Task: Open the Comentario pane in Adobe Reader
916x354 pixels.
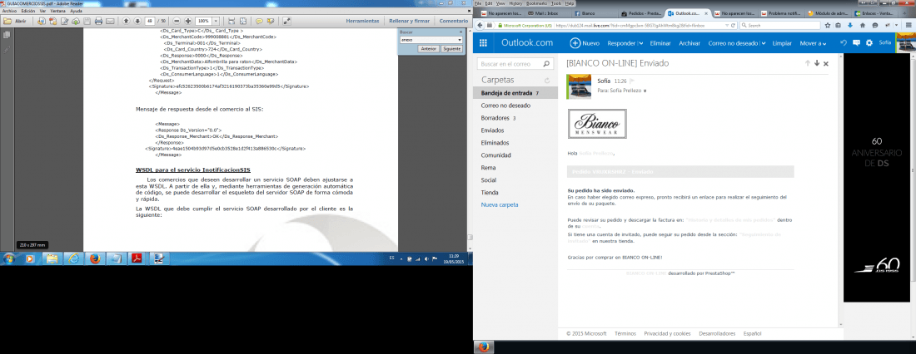Action: pyautogui.click(x=453, y=21)
